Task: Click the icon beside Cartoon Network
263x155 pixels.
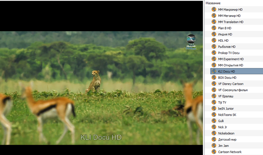Action: click(214, 152)
